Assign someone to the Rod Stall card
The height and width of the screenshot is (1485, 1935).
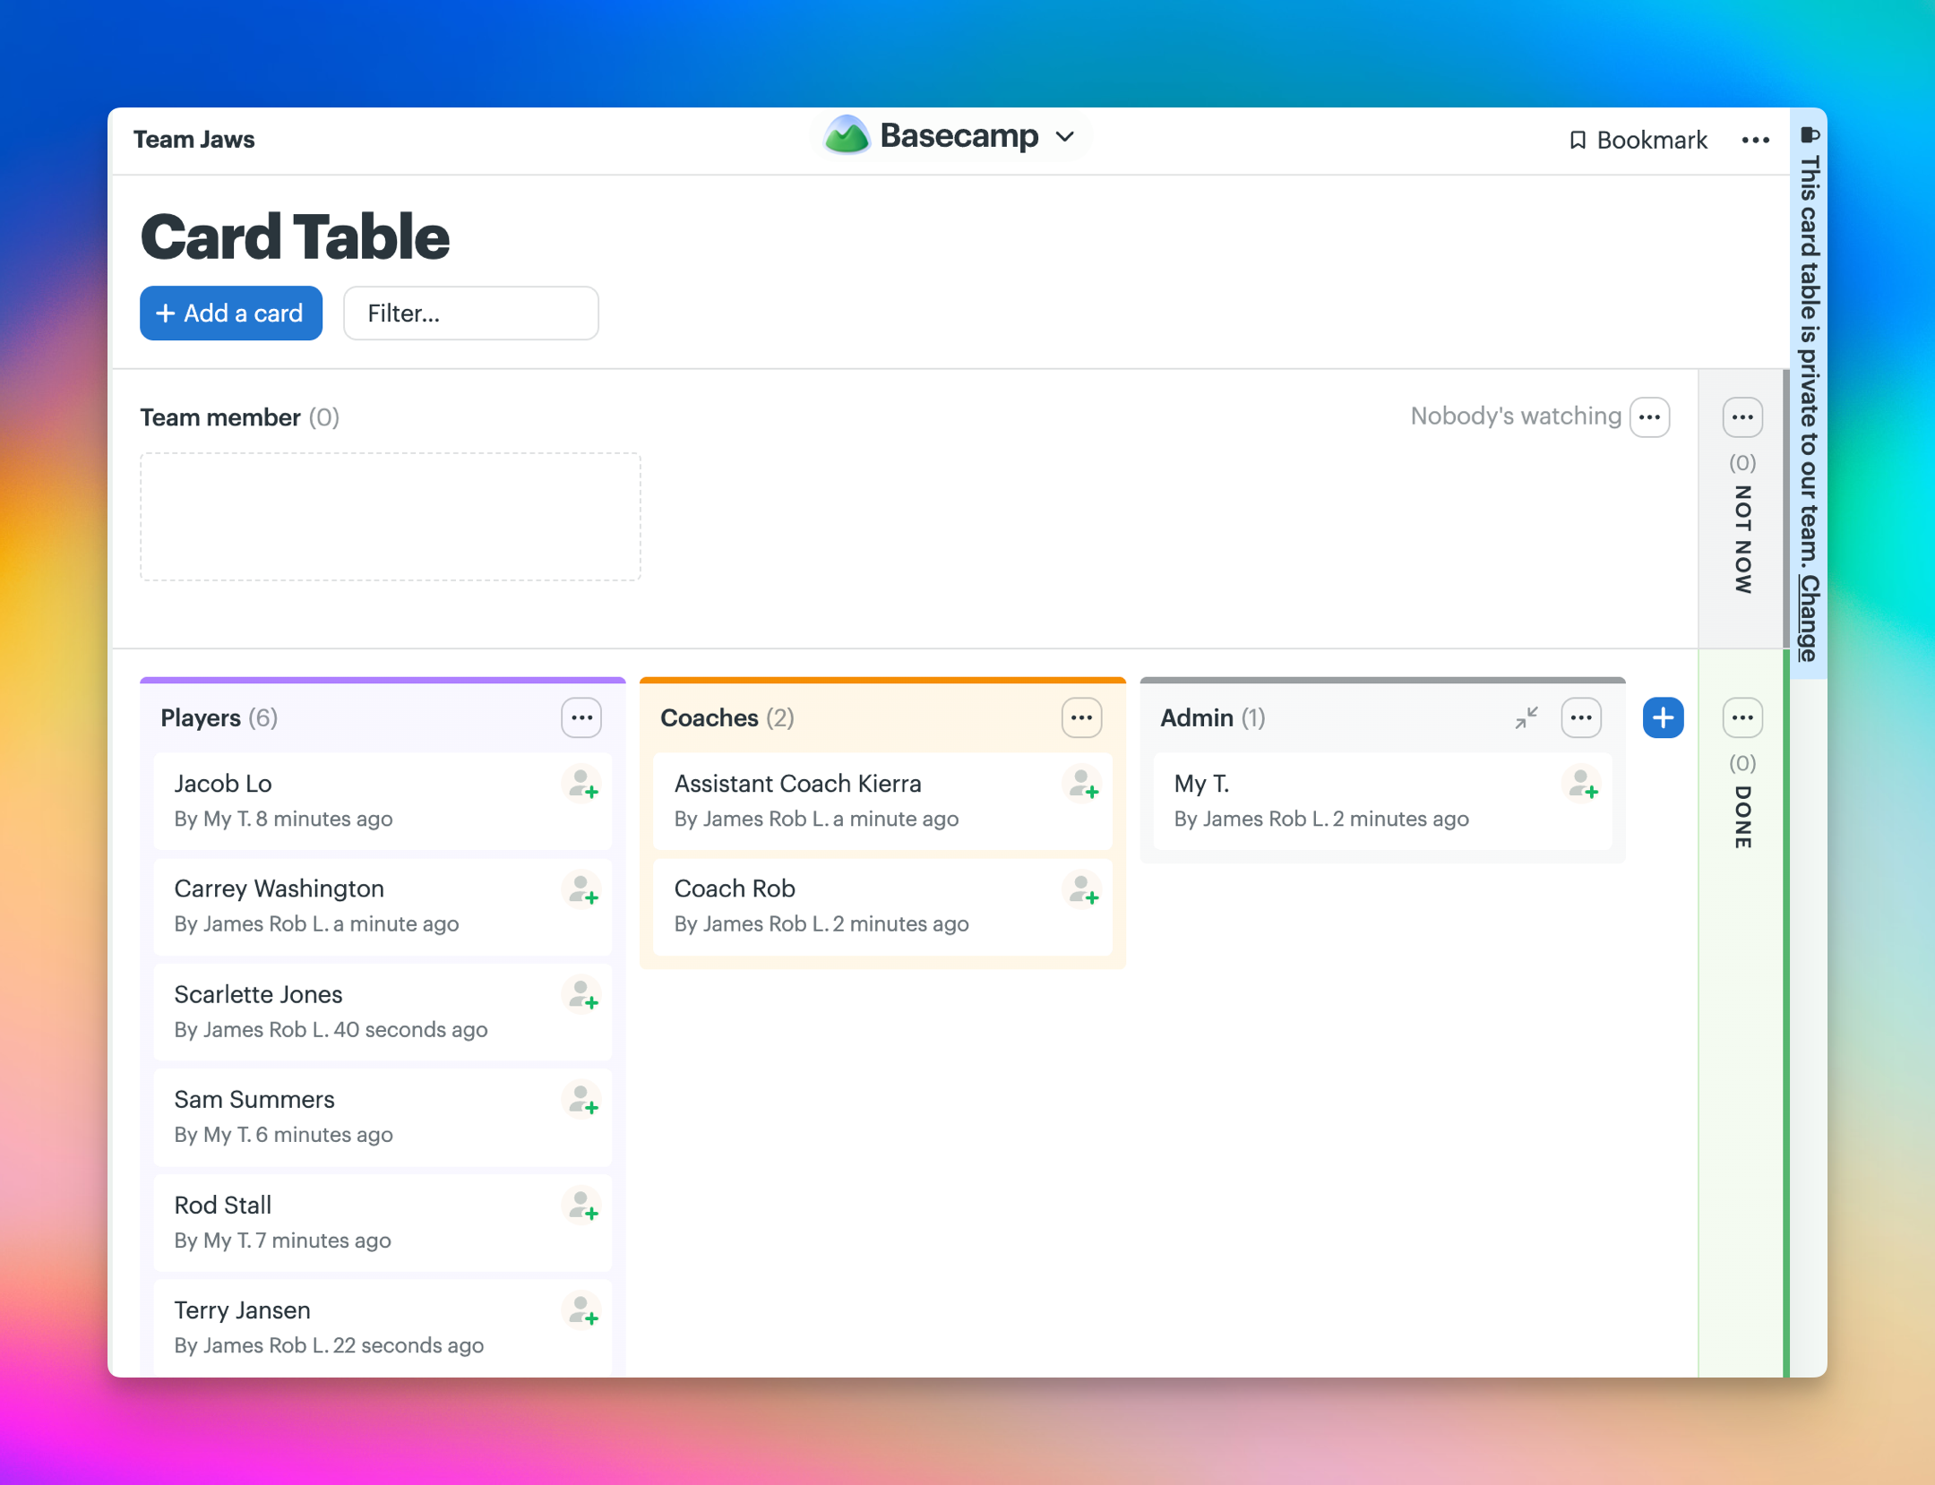pyautogui.click(x=581, y=1206)
